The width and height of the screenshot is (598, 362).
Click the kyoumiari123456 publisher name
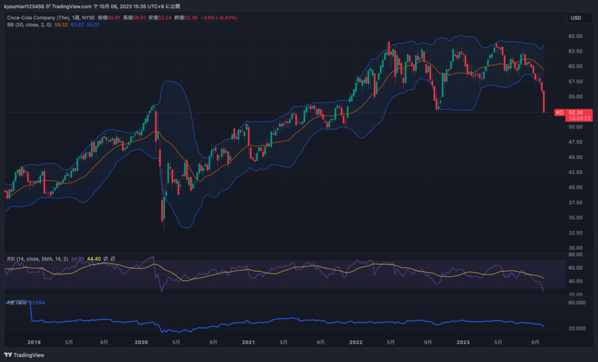[x=24, y=6]
